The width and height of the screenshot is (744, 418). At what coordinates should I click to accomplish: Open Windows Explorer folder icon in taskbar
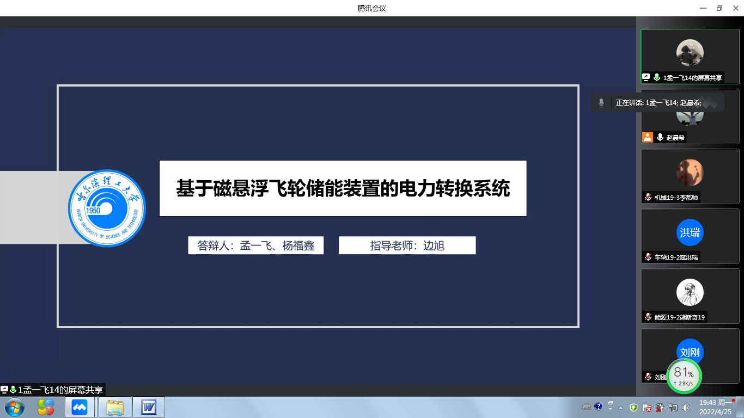pos(115,407)
